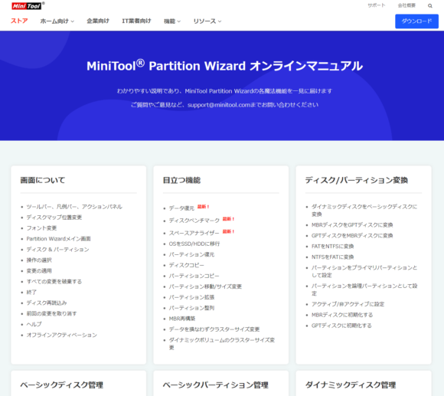Open データ復元 link

pos(181,208)
